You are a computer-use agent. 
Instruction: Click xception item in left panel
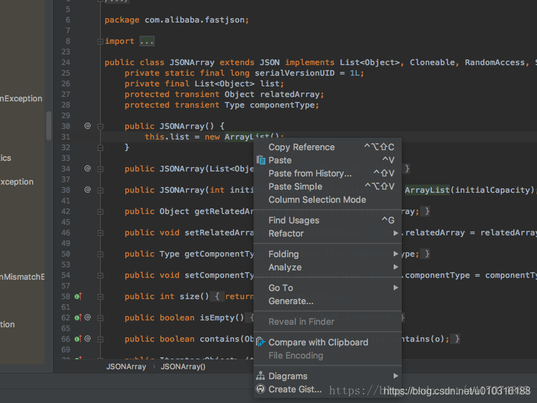(x=17, y=181)
